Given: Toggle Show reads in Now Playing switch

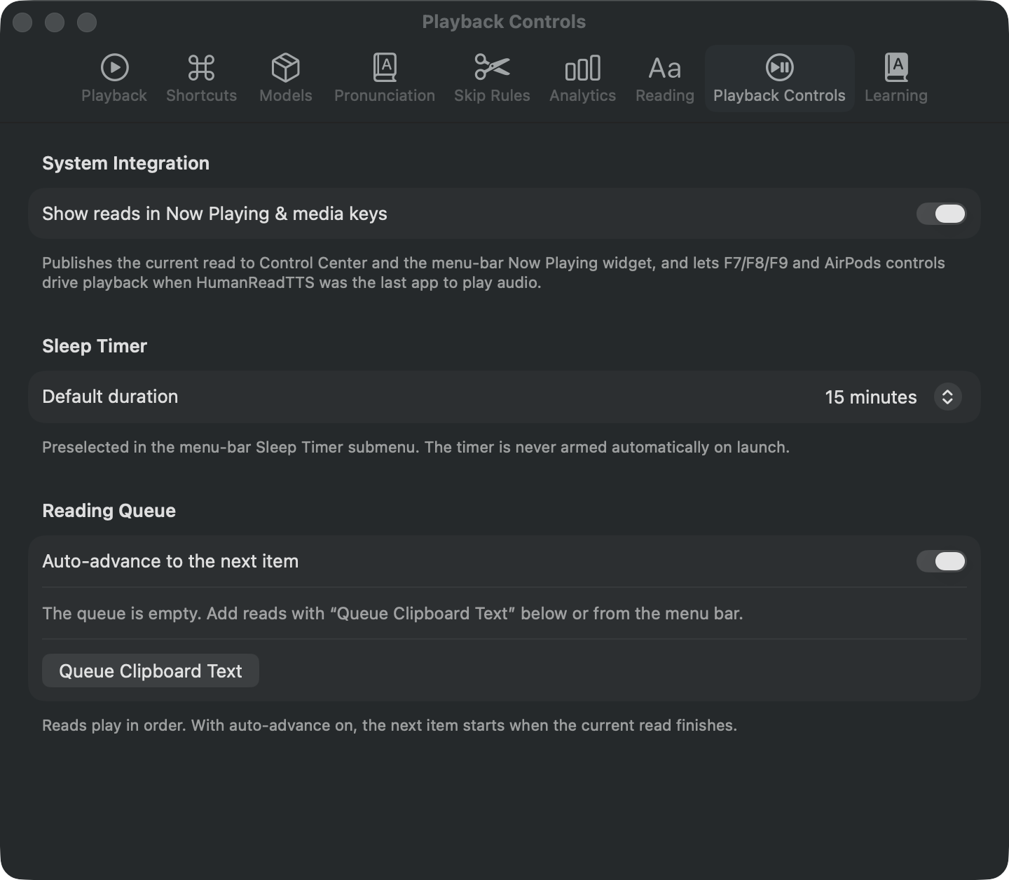Looking at the screenshot, I should [x=941, y=214].
